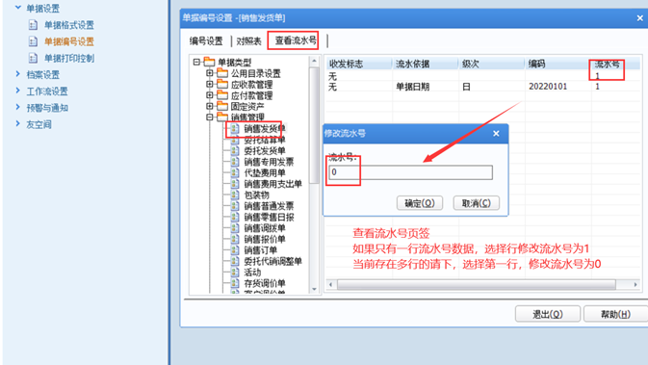Click the 应收款管理 folder icon
Viewport: 648px width, 365px height.
click(222, 85)
